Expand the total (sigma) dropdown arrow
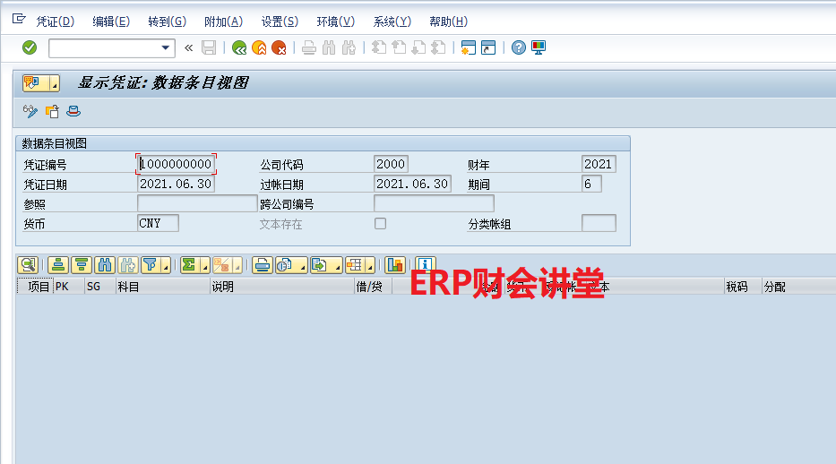836x464 pixels. (204, 265)
